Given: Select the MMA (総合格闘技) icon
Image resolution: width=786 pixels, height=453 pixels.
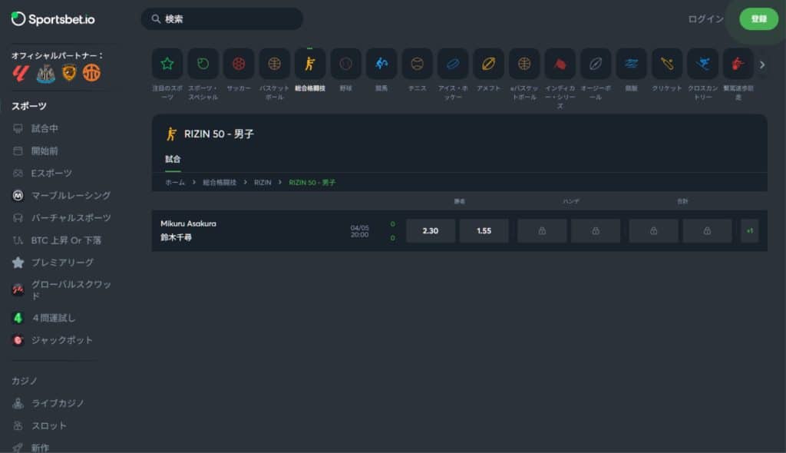Looking at the screenshot, I should click(310, 64).
